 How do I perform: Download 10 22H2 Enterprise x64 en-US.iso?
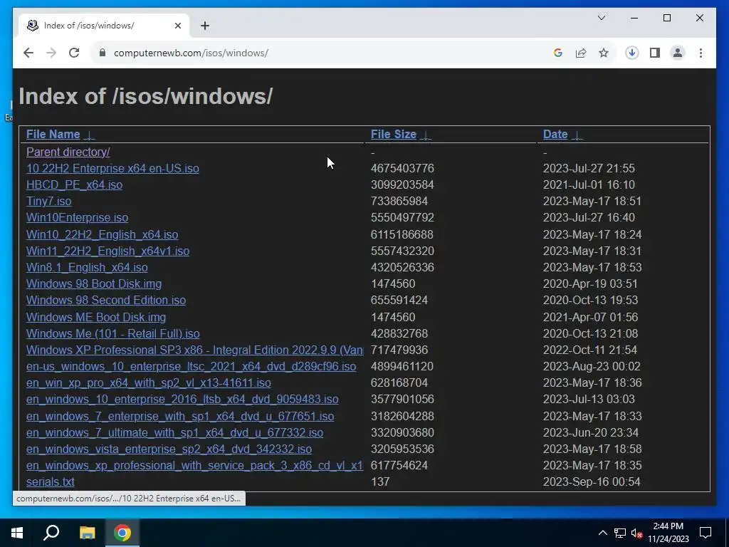[112, 168]
